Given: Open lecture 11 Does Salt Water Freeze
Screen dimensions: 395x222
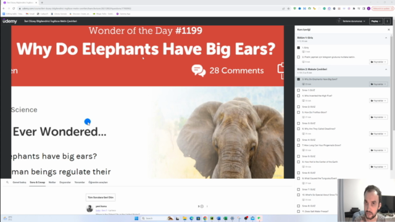Looking at the screenshot, I should pyautogui.click(x=315, y=212).
